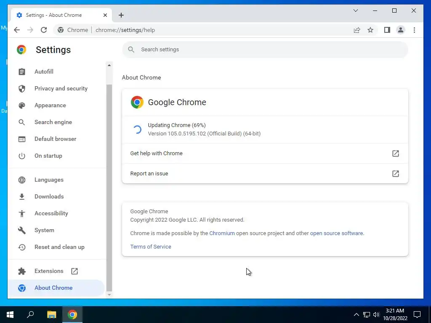The width and height of the screenshot is (431, 323).
Task: Click the sidebar scrollbar thumb
Action: 109,188
